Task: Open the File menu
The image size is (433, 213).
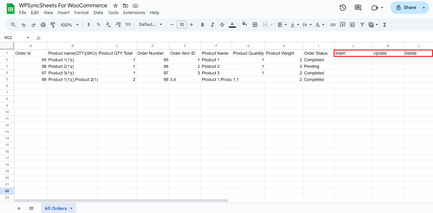Action: 23,12
